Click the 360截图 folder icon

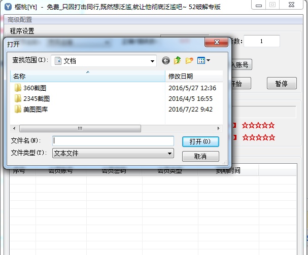point(18,88)
